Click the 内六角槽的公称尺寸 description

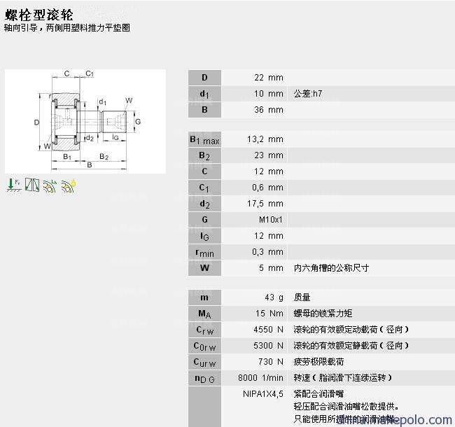(x=331, y=268)
